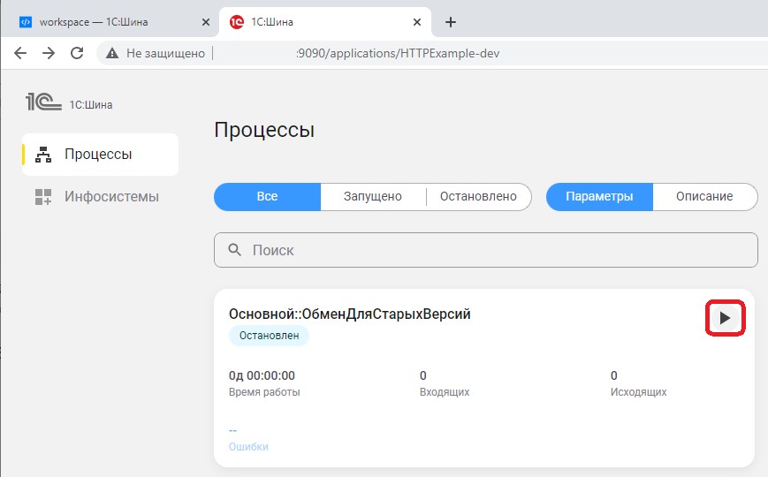This screenshot has width=768, height=477.
Task: Open the 'Ошибки' link on process card
Action: point(248,447)
